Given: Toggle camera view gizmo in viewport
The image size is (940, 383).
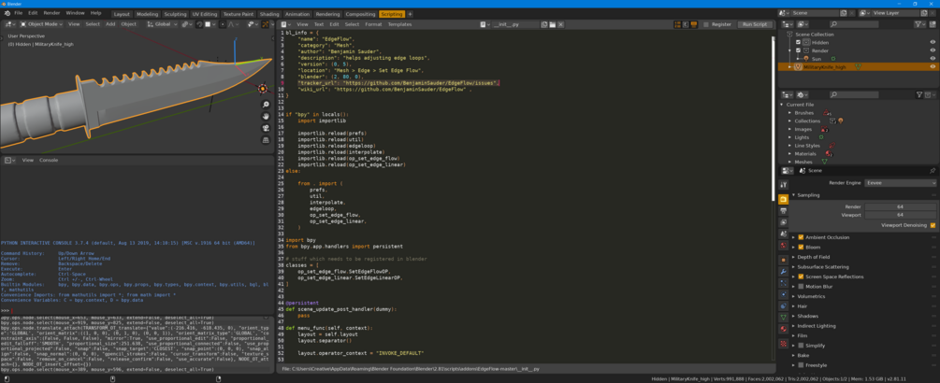Looking at the screenshot, I should [x=266, y=128].
